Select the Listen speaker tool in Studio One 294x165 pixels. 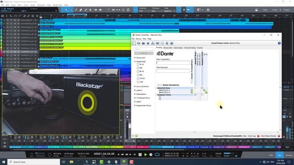101,10
